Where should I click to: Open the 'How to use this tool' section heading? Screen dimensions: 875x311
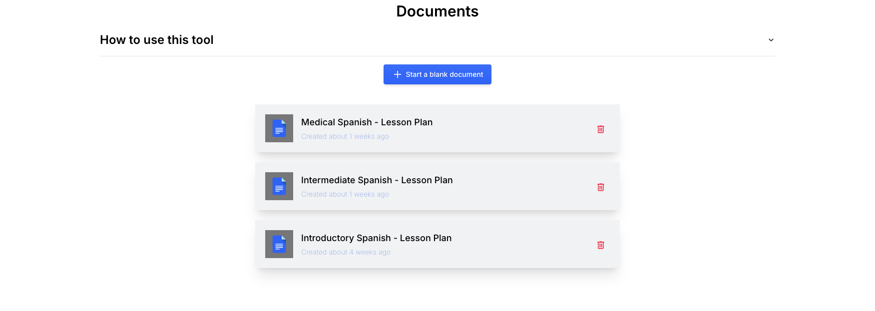[157, 40]
